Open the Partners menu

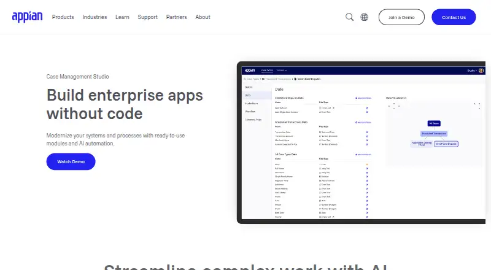[176, 17]
